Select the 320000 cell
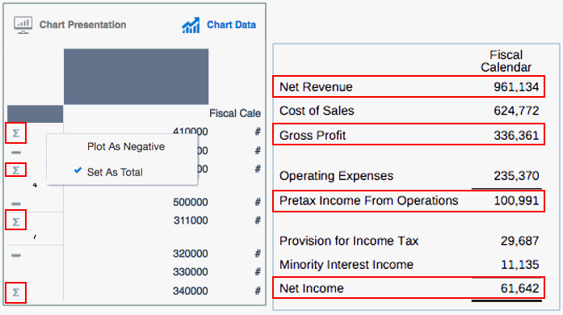The image size is (563, 315). (x=191, y=254)
